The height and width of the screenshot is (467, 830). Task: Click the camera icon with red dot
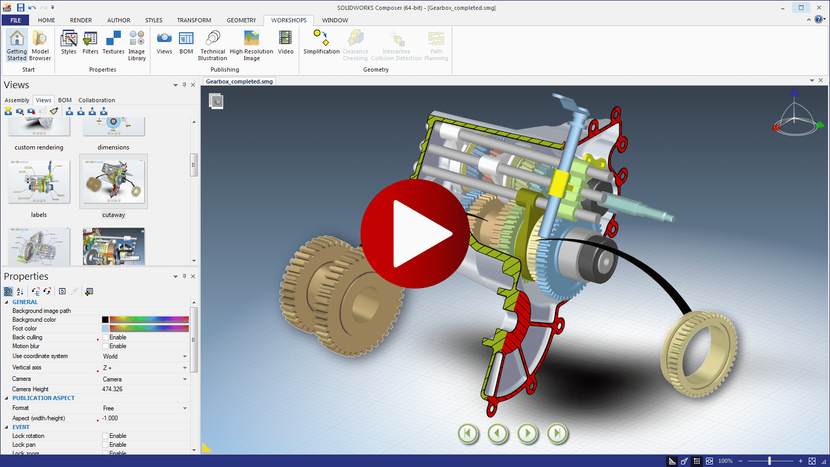pyautogui.click(x=31, y=111)
